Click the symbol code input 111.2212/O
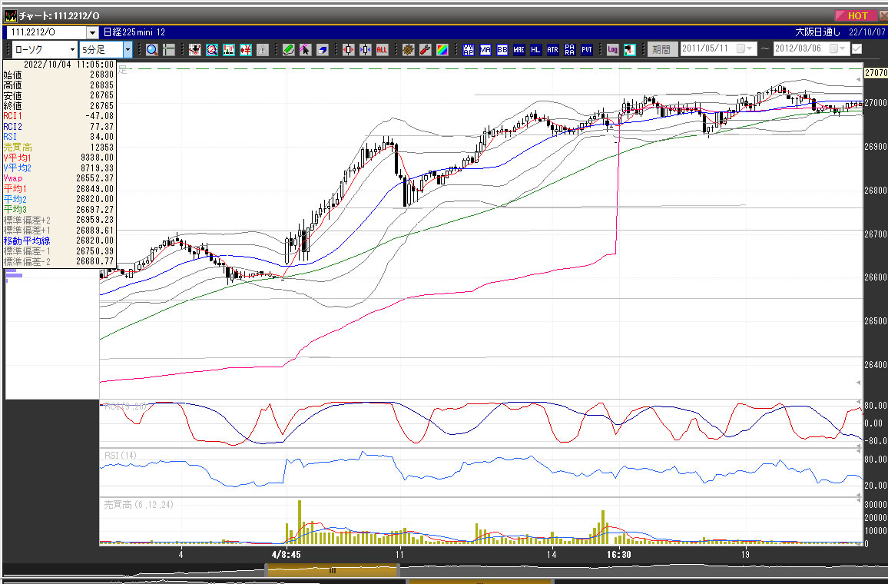Image resolution: width=888 pixels, height=584 pixels. click(x=48, y=32)
